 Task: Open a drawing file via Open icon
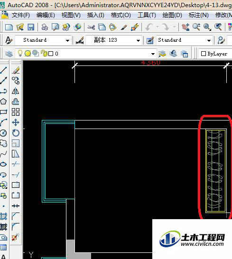pyautogui.click(x=20, y=27)
